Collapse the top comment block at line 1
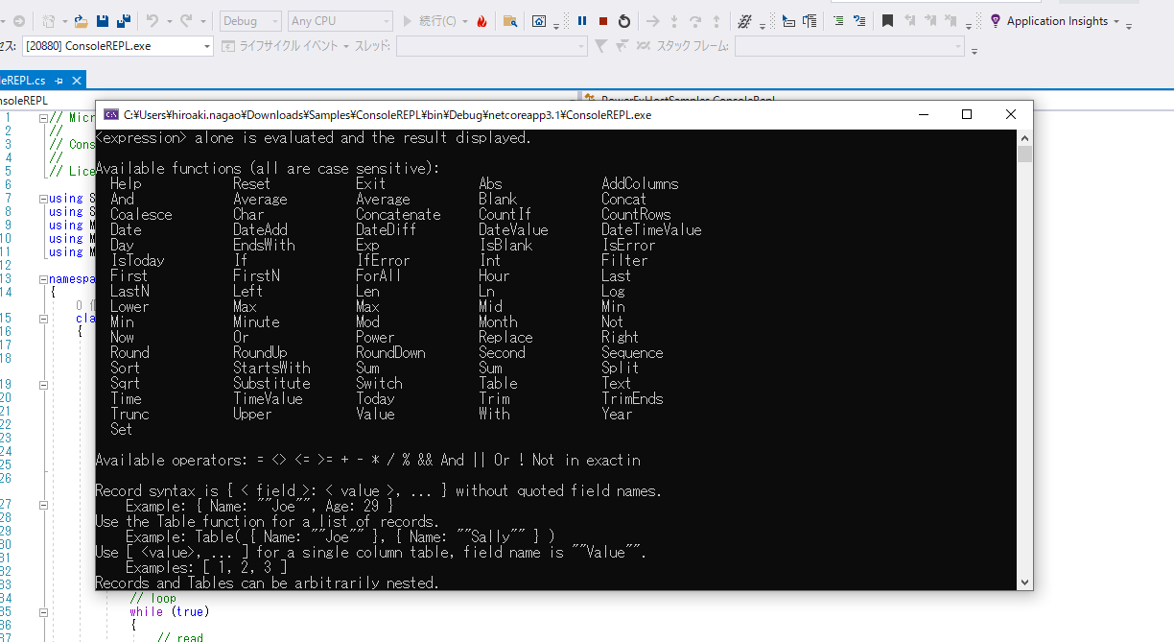The image size is (1174, 642). point(42,118)
